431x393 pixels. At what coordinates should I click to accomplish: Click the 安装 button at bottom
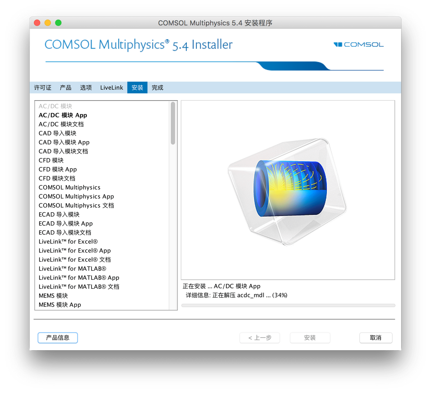310,338
